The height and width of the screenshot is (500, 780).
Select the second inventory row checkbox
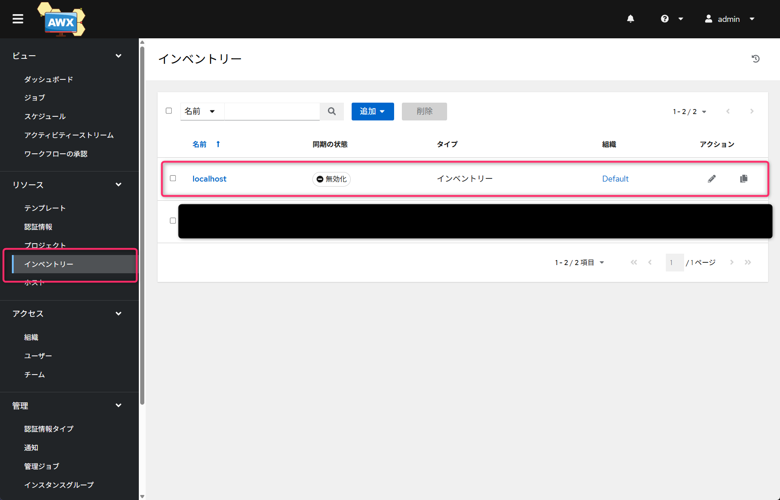173,221
